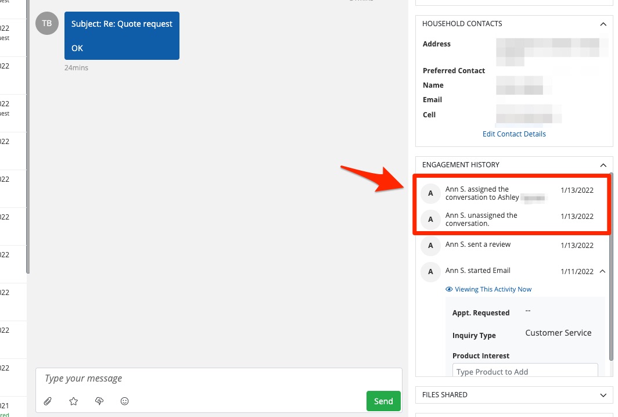Image resolution: width=618 pixels, height=417 pixels.
Task: Click the 'Type Product to Add' field
Action: (x=525, y=372)
